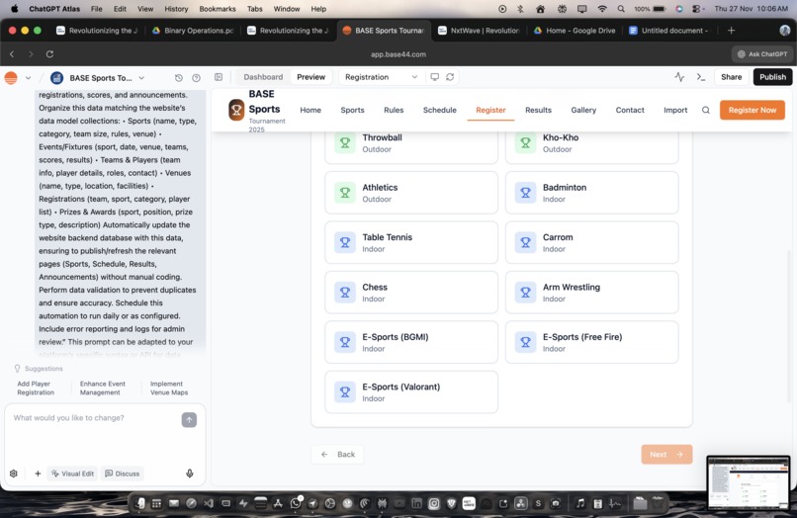Refresh the preview with reload icon

point(450,77)
